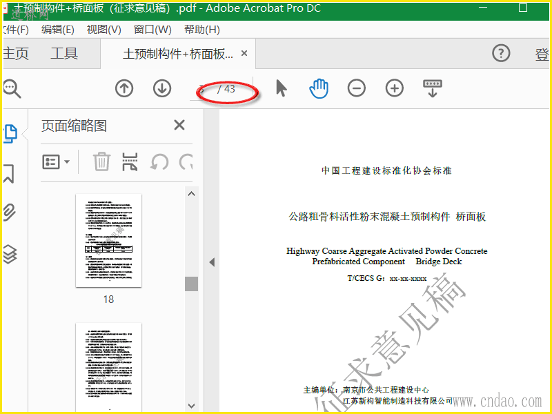
Task: Go to previous page with up arrow
Action: click(124, 88)
